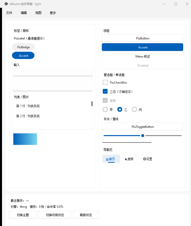Click the FluButton button
This screenshot has height=226, width=191.
tap(142, 38)
